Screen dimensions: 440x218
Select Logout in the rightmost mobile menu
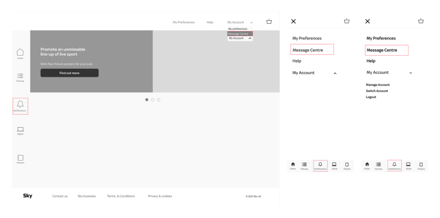coord(371,97)
